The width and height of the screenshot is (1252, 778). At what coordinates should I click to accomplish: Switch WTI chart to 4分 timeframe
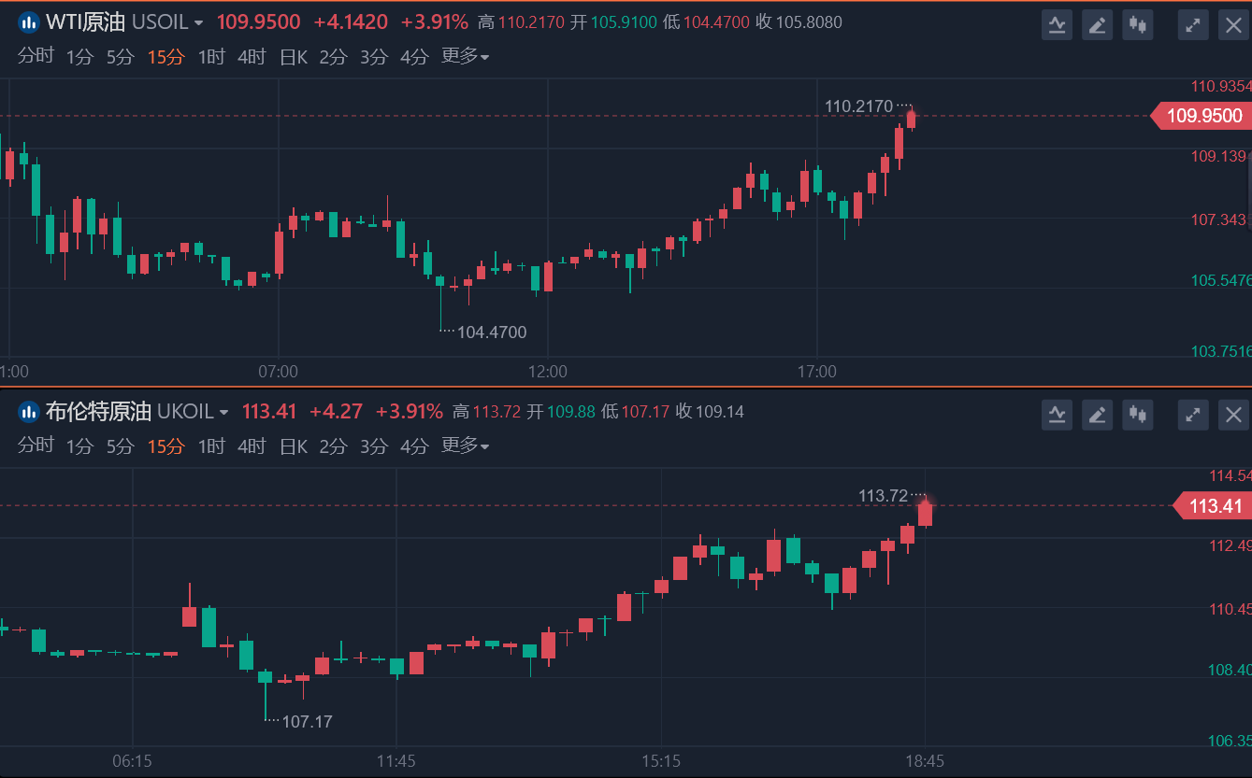point(414,57)
